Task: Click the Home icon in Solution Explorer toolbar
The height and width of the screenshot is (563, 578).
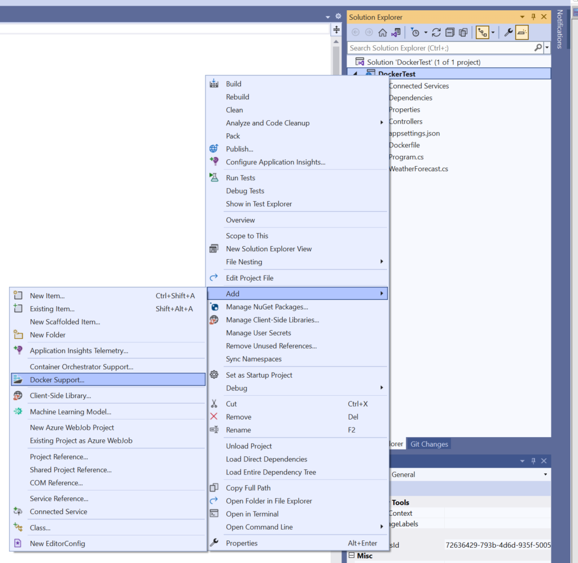Action: coord(382,33)
